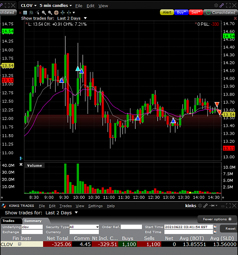Click the Kinks Trades pin icon

click(212, 206)
